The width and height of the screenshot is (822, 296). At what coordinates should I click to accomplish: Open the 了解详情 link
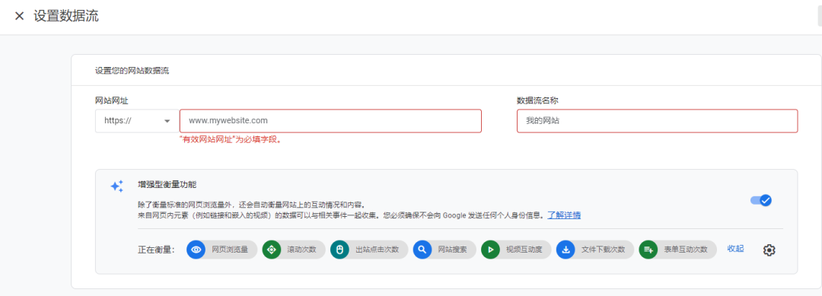click(564, 215)
